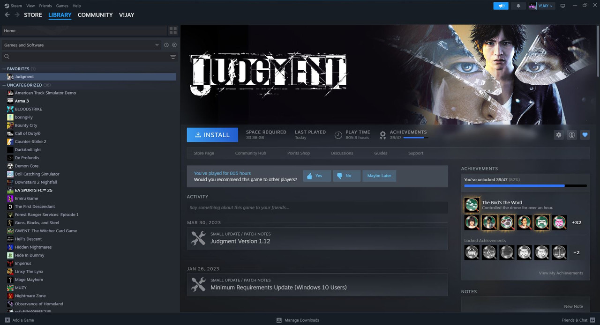Screen dimensions: 600x325
Task: Click the No thumbs-down recommend button
Action: point(346,176)
